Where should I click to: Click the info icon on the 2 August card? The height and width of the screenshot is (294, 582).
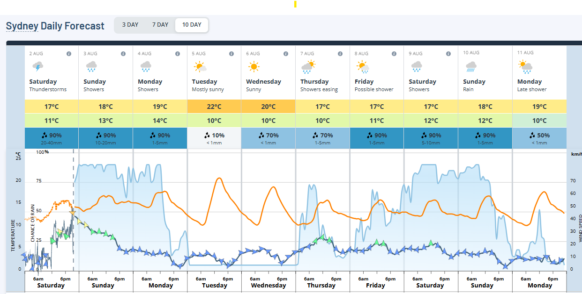click(69, 53)
